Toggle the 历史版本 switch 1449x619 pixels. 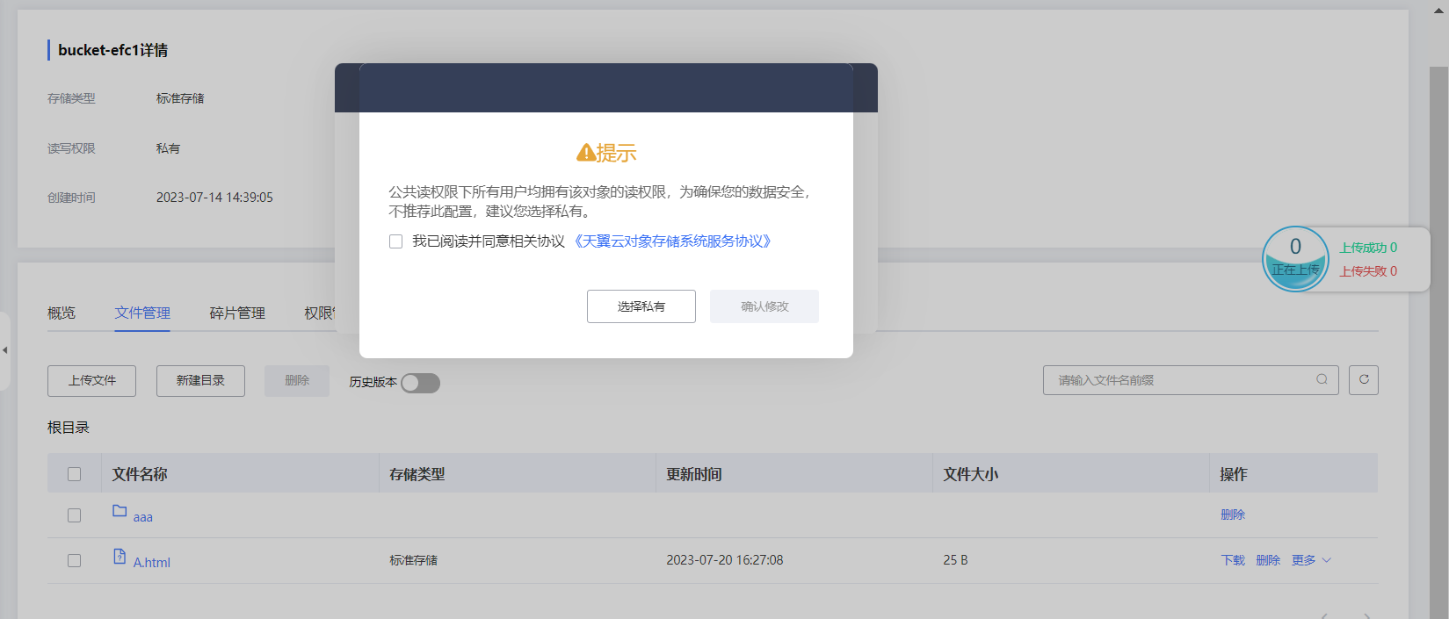point(420,383)
